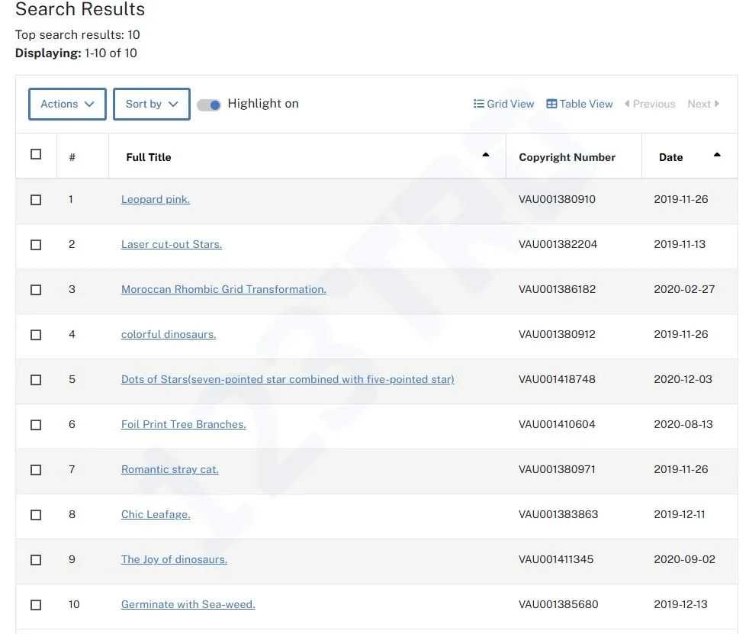Click the Copyright Number column header

coord(567,157)
